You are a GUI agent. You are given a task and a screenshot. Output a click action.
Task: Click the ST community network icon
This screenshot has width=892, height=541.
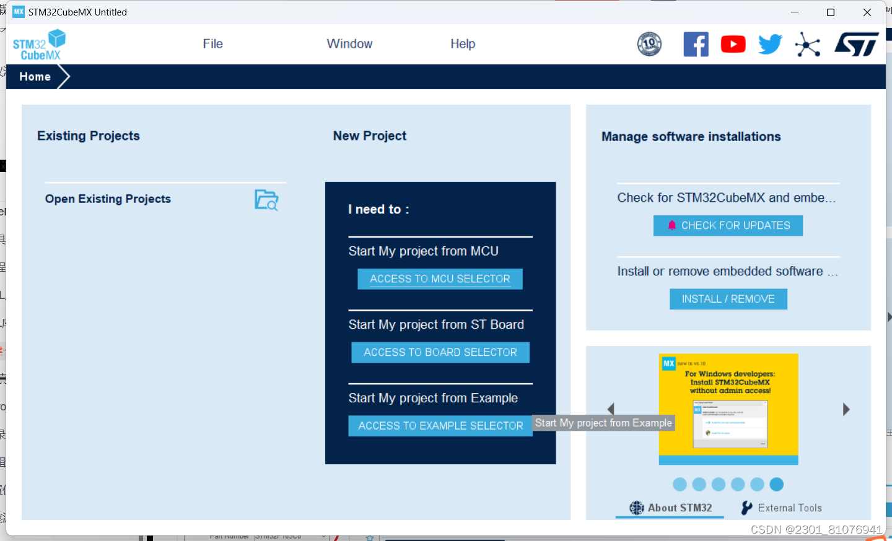(808, 45)
